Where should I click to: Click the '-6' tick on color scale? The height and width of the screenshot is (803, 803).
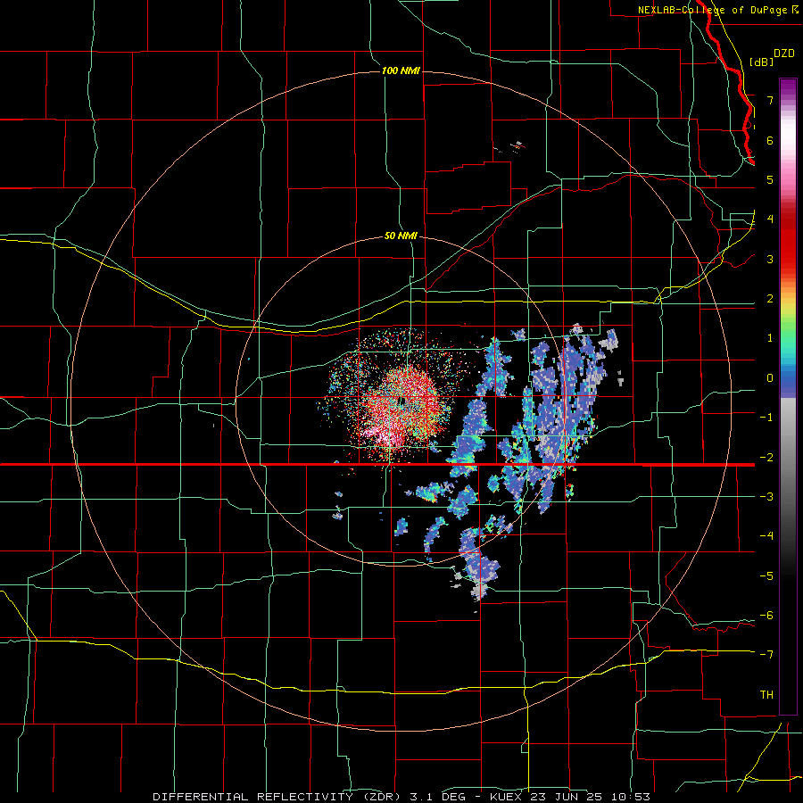coord(766,616)
